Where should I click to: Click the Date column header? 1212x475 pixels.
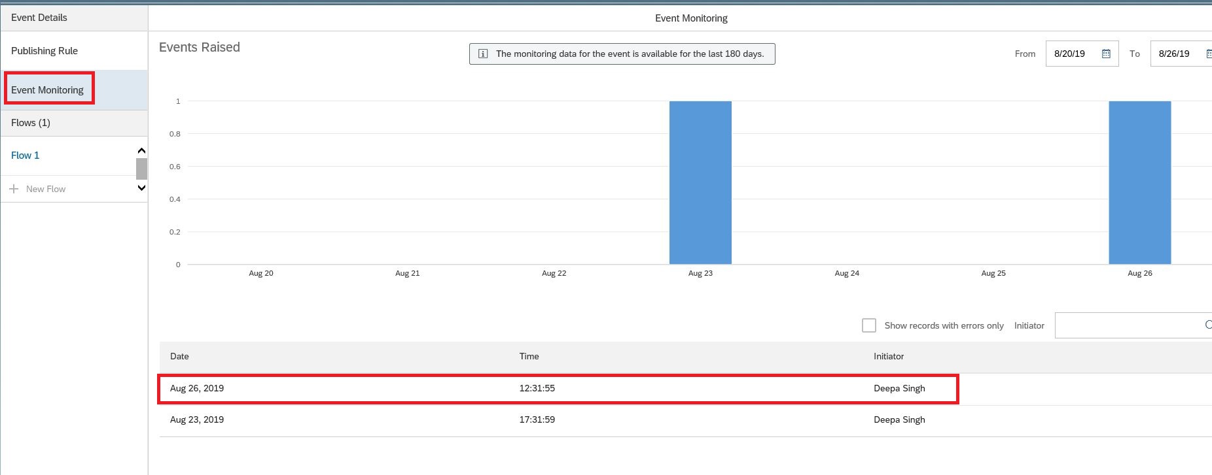[x=179, y=356]
